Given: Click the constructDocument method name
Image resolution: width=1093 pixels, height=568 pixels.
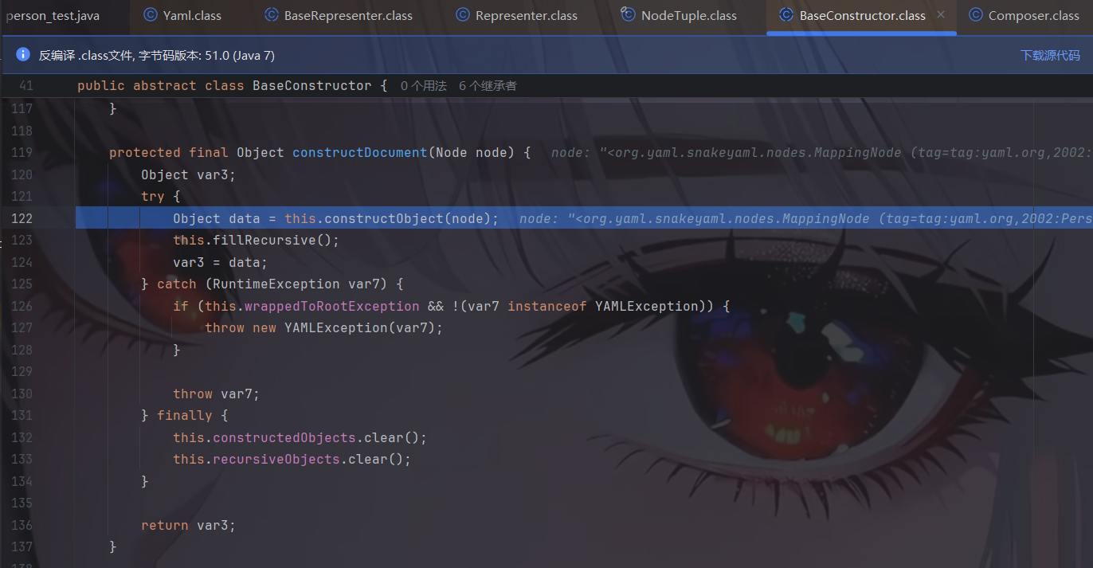Looking at the screenshot, I should pos(360,152).
